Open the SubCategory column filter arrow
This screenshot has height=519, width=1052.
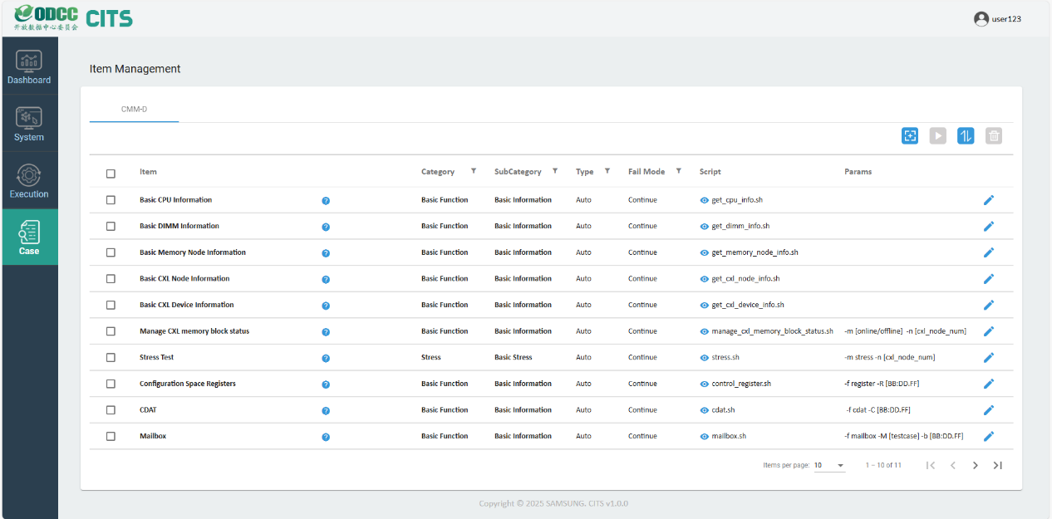pyautogui.click(x=555, y=171)
